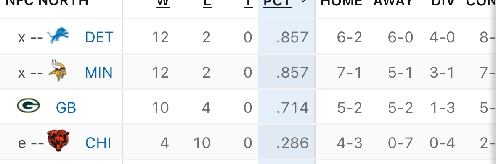Select the HOME column header

[x=341, y=3]
